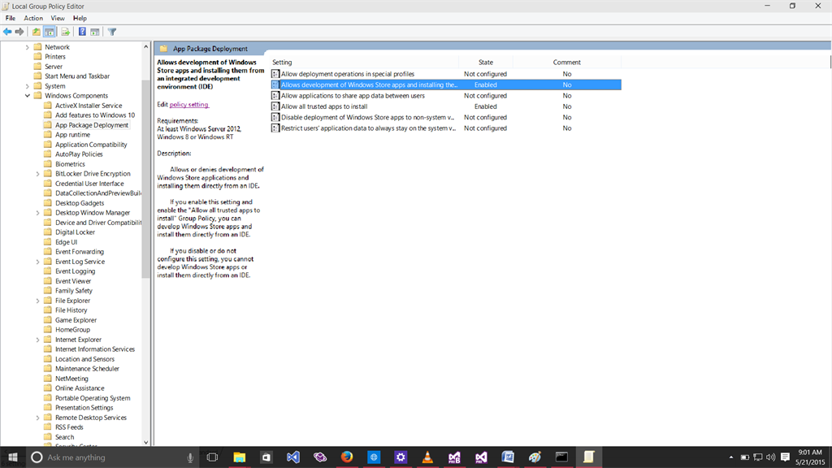Click the Filter funnel toolbar icon
832x468 pixels.
pos(112,32)
